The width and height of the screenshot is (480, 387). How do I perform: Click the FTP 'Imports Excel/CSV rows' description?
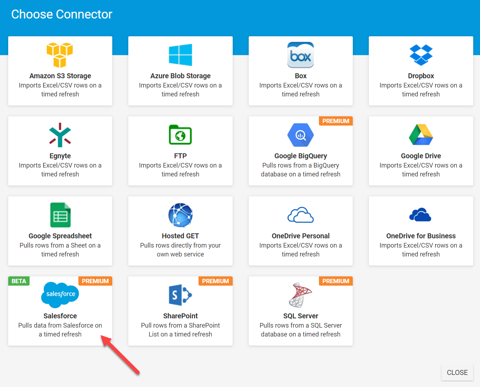(x=180, y=170)
